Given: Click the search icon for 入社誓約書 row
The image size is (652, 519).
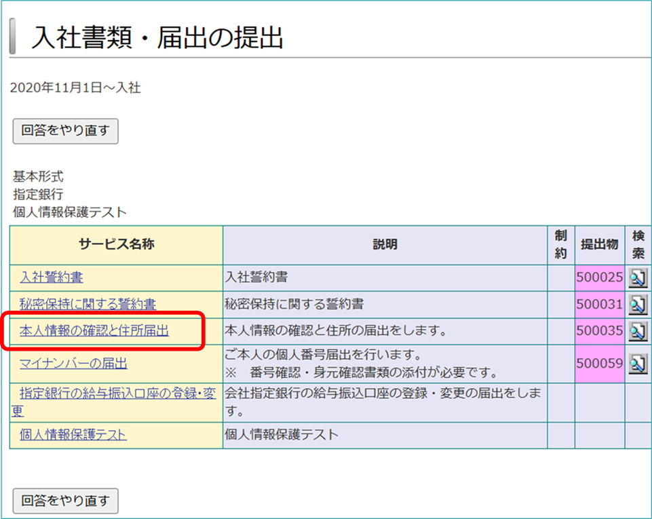Looking at the screenshot, I should [x=637, y=277].
